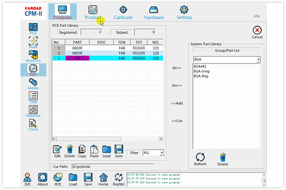Click log panel scroll down arrow

(264, 185)
